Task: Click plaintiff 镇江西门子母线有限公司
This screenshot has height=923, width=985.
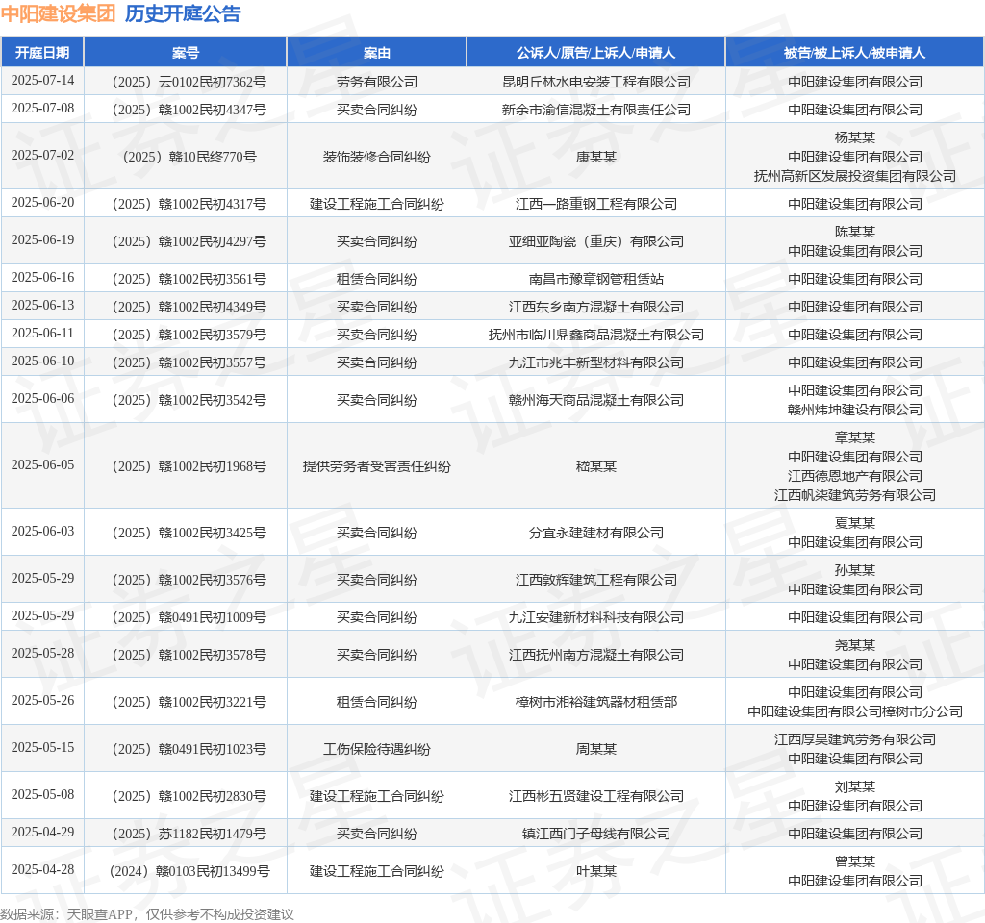Action: [x=596, y=834]
